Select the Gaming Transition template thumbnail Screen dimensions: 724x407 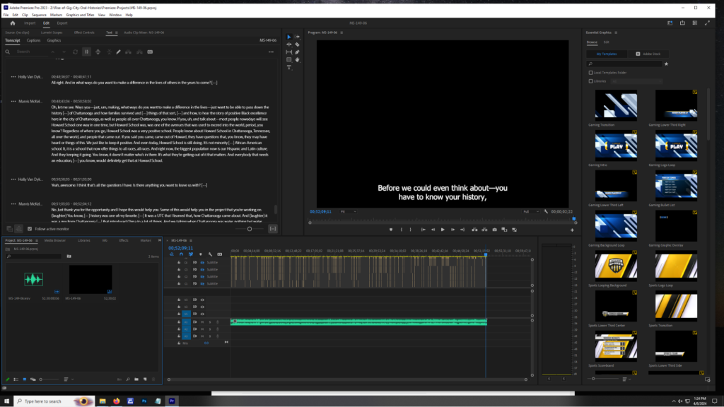coord(616,105)
